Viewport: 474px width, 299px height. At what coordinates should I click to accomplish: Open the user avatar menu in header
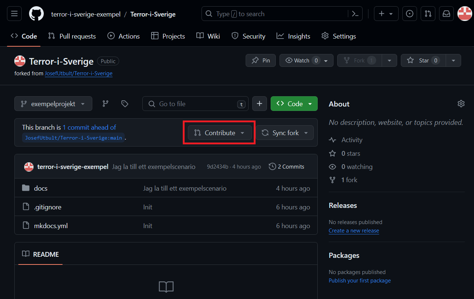(x=465, y=14)
